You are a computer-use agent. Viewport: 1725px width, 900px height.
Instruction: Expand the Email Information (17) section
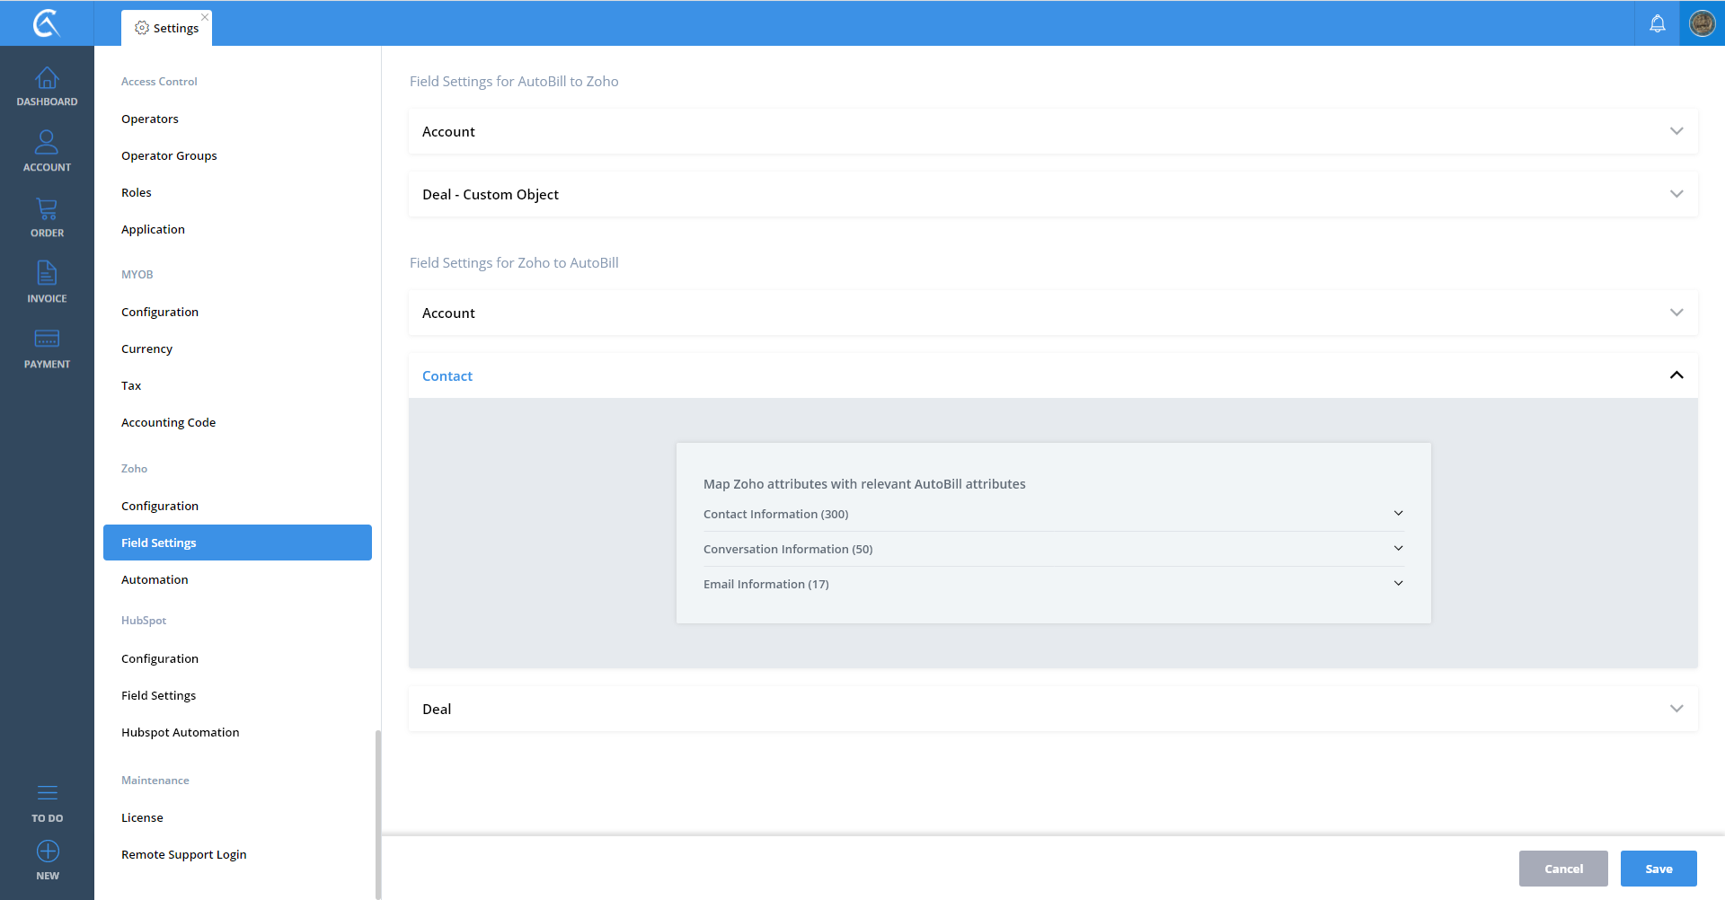(1398, 584)
